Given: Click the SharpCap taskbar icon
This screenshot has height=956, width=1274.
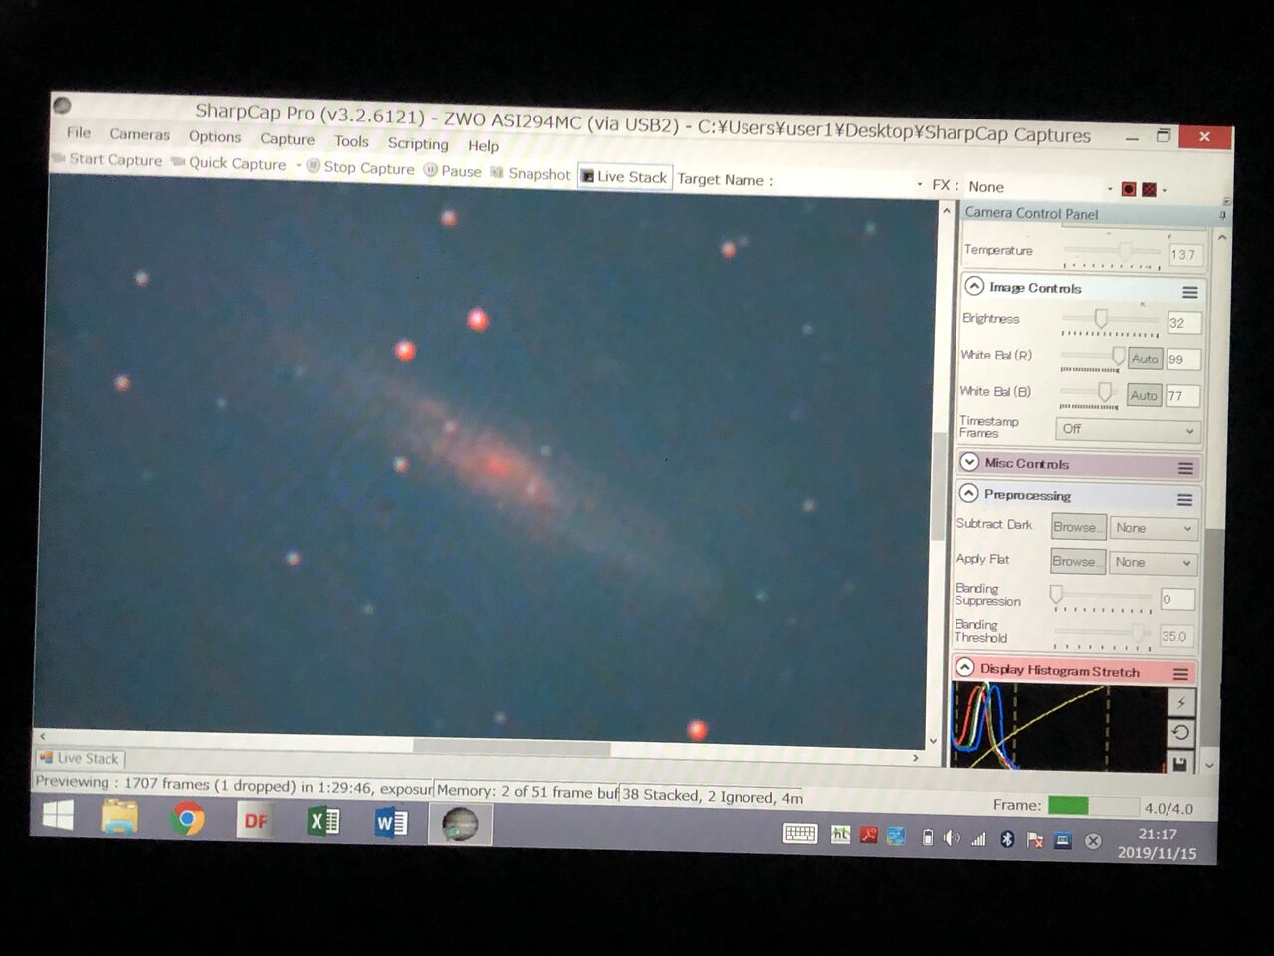Looking at the screenshot, I should (459, 825).
